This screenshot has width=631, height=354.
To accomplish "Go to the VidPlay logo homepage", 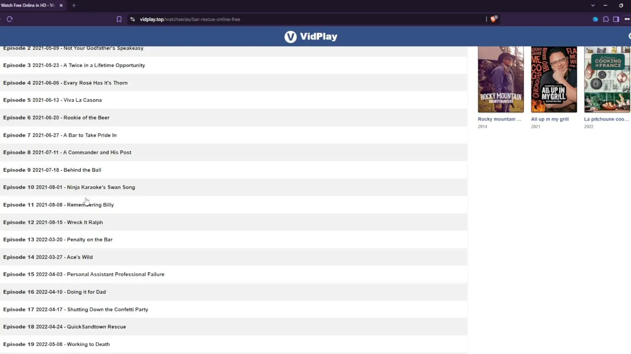I will (311, 36).
